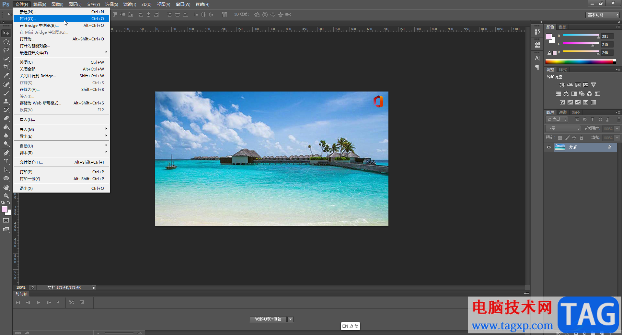
Task: Switch to the 通道 tab
Action: (563, 113)
